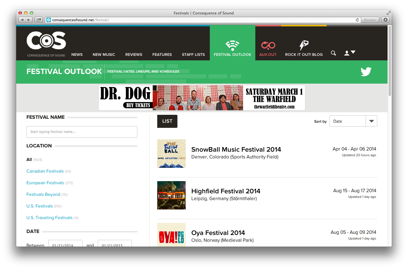Open the Oya Festival thumbnail
The image size is (408, 269).
coord(171,235)
